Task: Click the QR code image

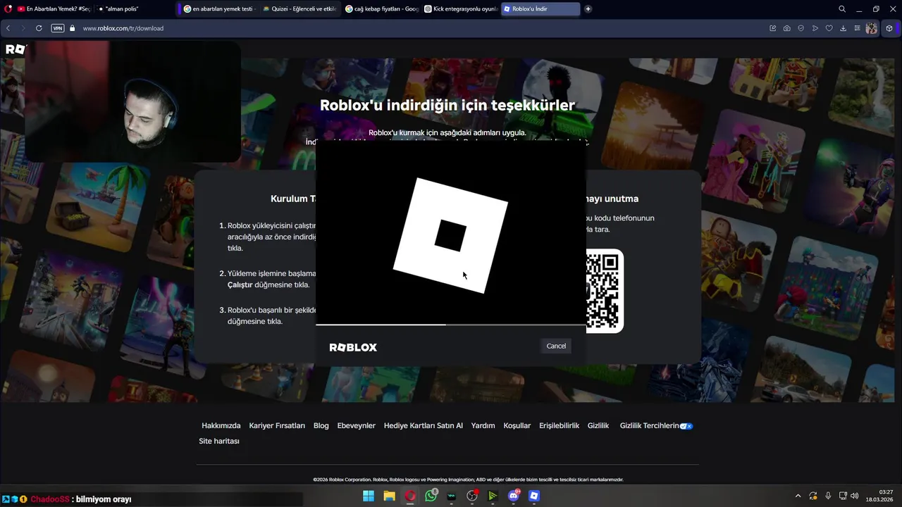Action: tap(605, 290)
